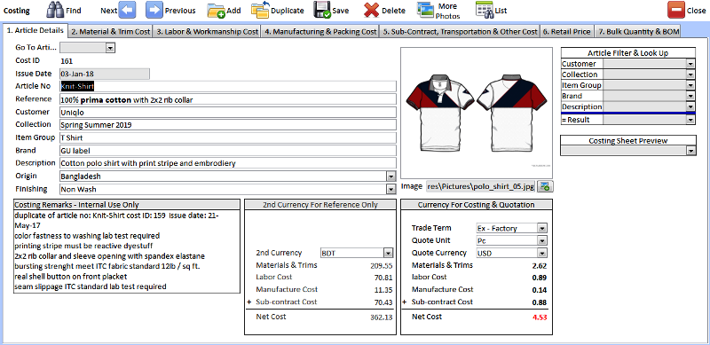Click the BDT Net Cost 362.13
The width and height of the screenshot is (710, 345).
[x=382, y=318]
